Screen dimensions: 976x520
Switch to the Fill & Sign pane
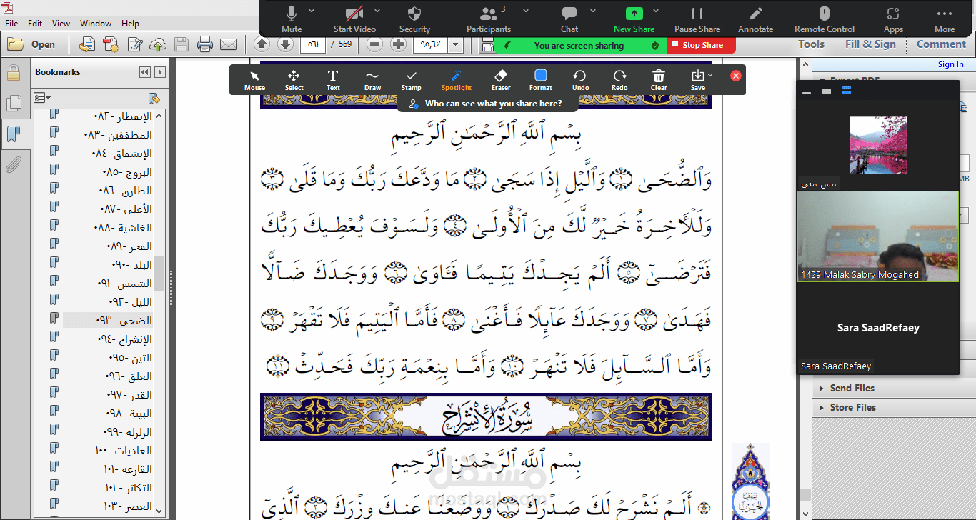[x=870, y=44]
